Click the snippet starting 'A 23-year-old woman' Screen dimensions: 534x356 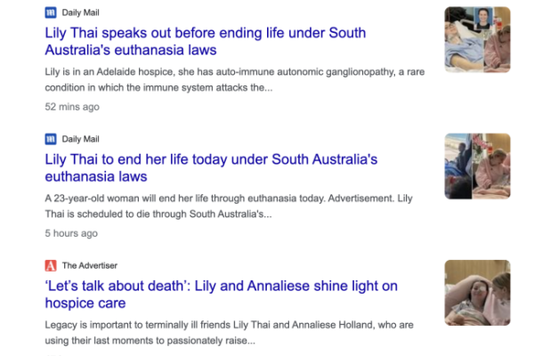tap(229, 206)
